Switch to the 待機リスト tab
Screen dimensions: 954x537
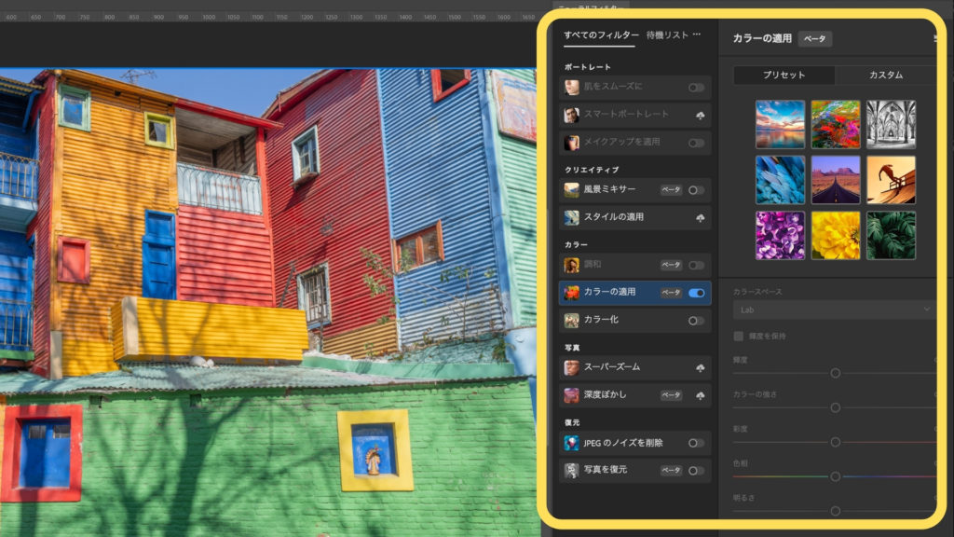coord(667,35)
